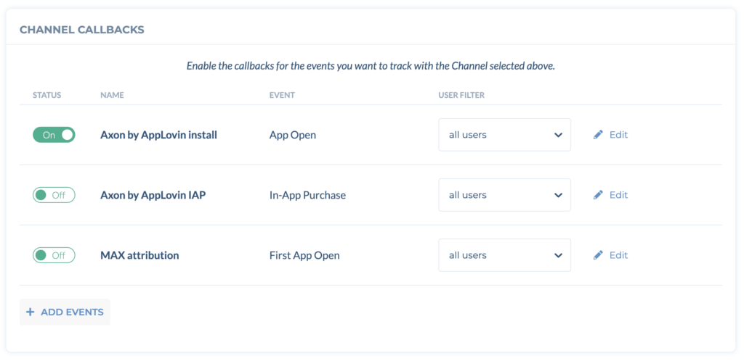Click the Status column header

point(47,95)
